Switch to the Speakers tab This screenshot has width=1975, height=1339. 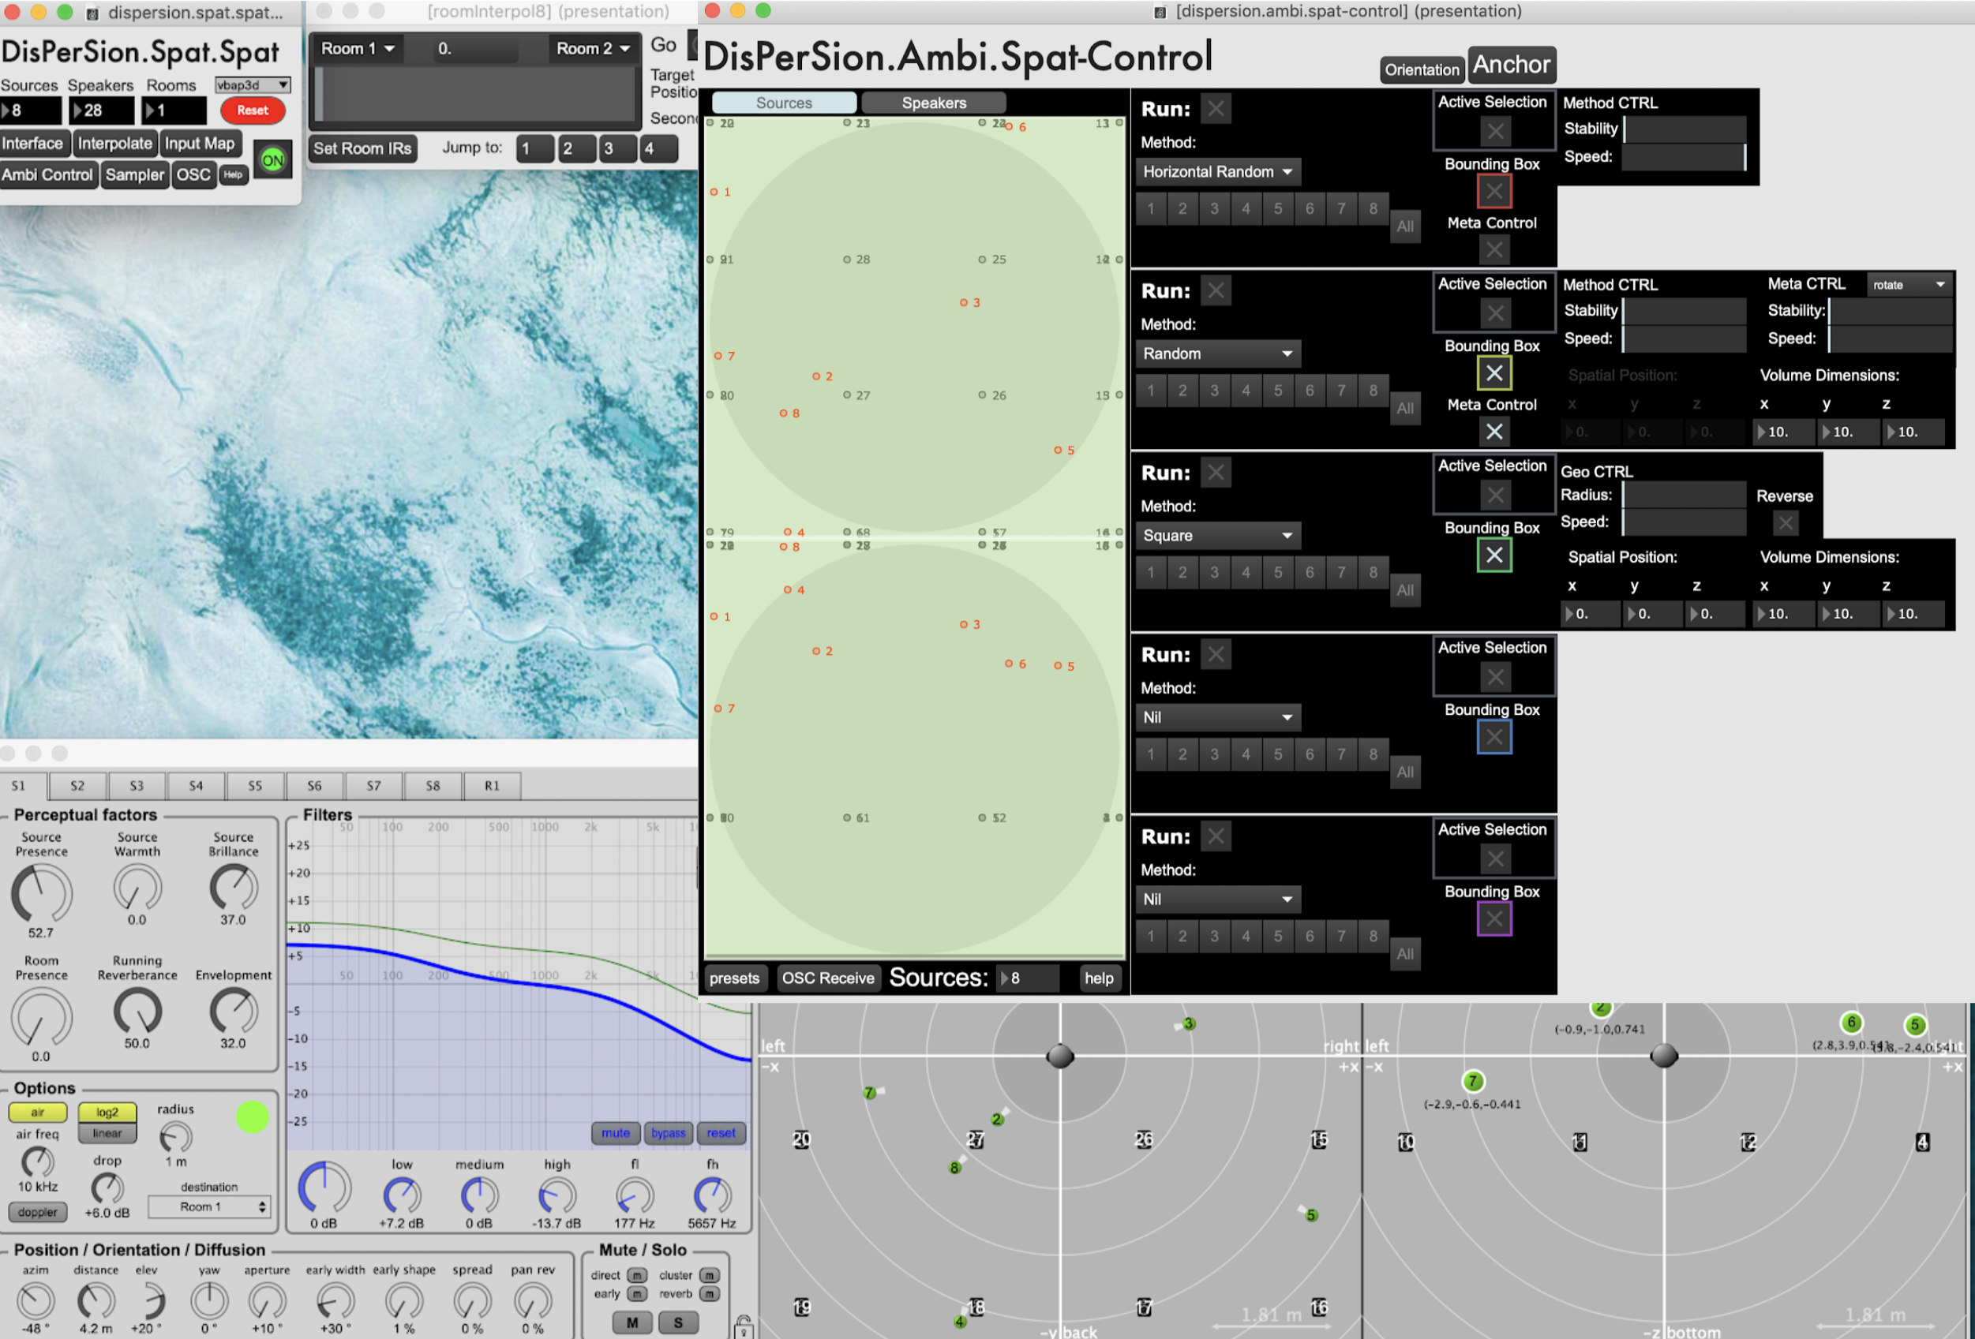tap(933, 103)
